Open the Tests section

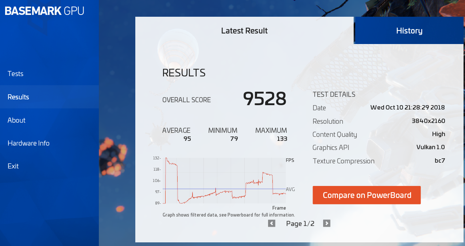pos(49,74)
